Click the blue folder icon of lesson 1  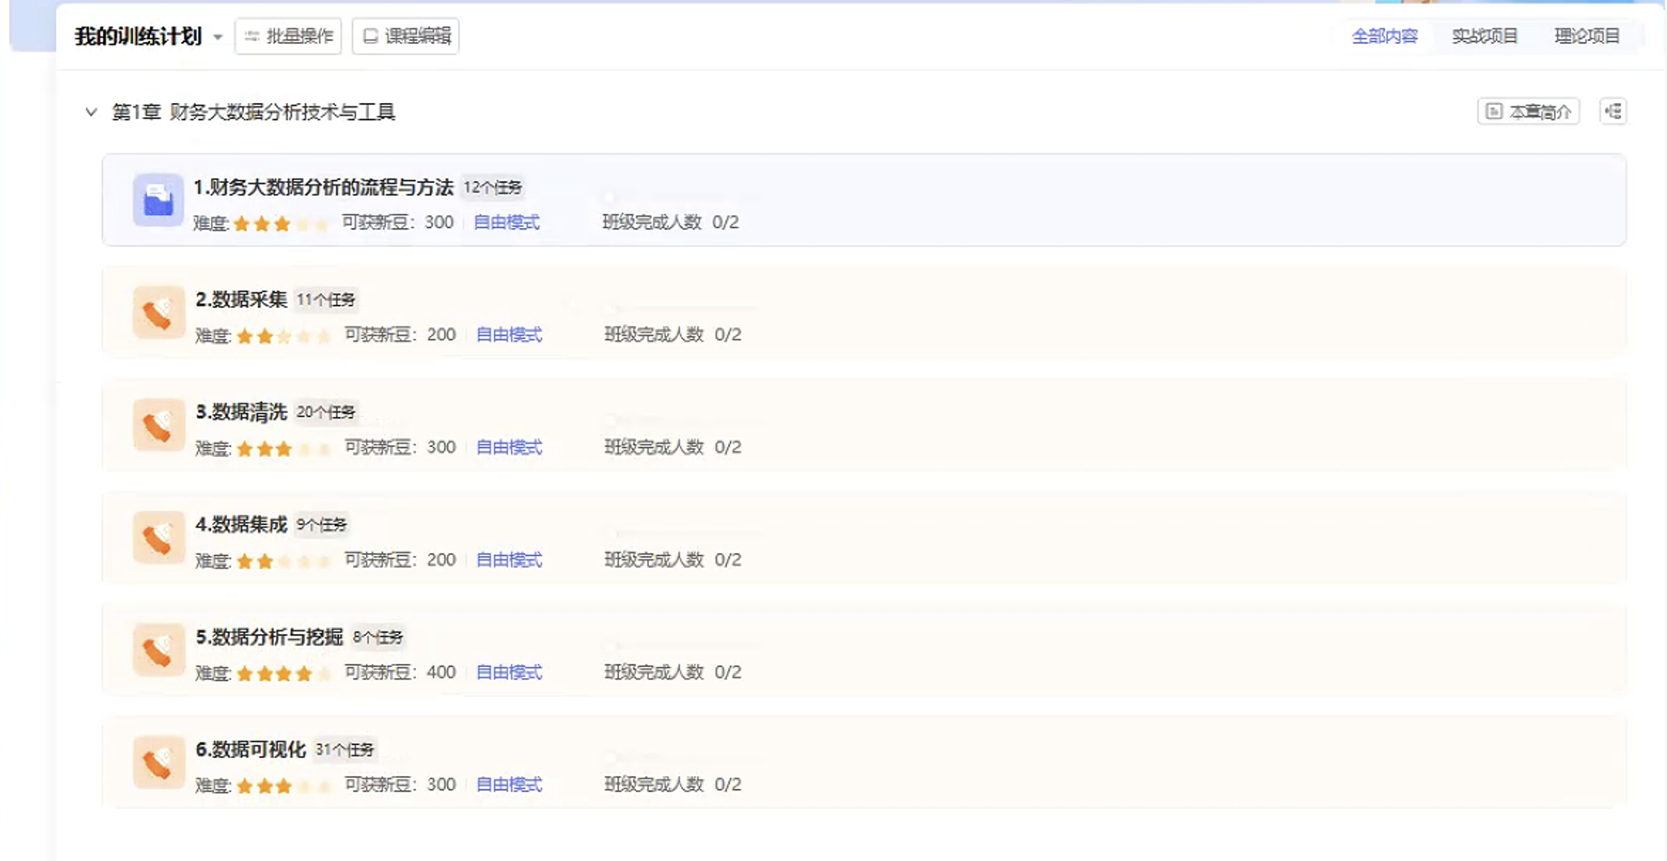tap(158, 199)
